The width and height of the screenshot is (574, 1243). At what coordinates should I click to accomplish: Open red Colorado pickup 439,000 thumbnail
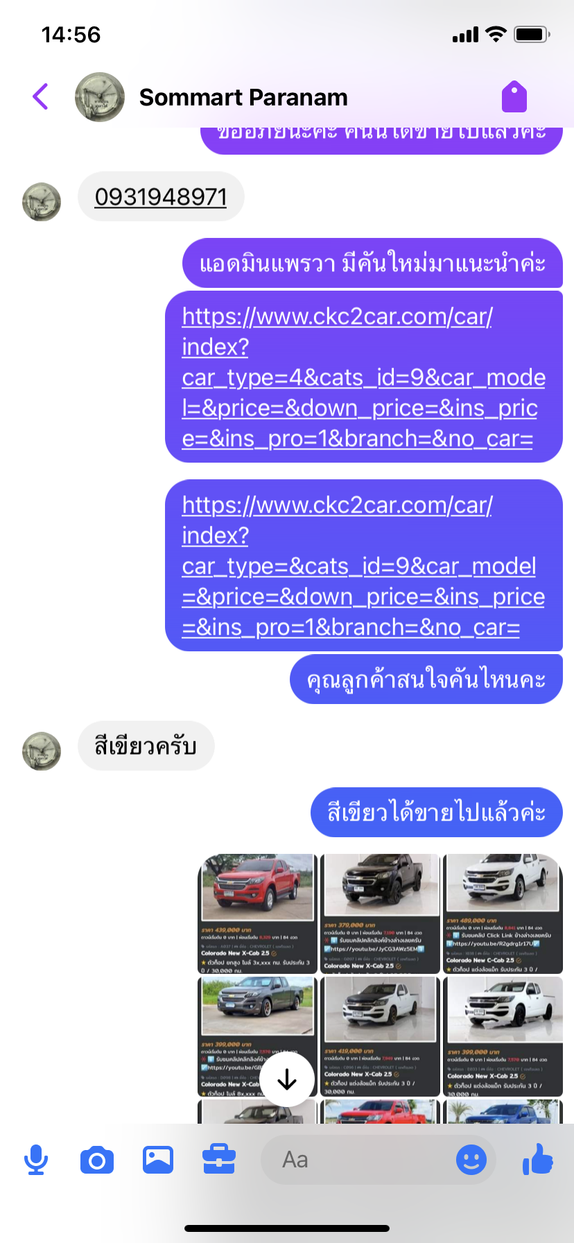point(257,914)
